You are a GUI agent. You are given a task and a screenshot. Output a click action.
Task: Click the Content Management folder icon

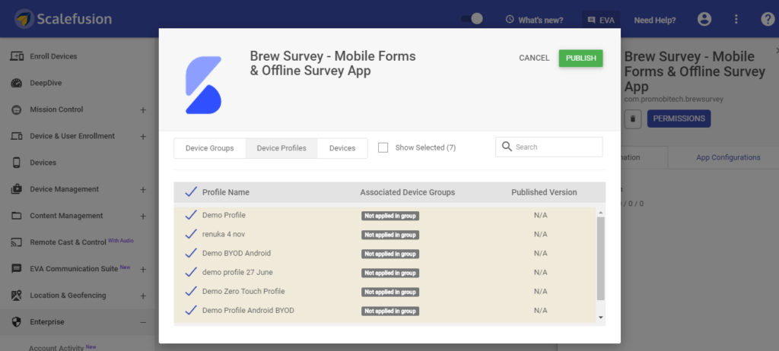17,216
